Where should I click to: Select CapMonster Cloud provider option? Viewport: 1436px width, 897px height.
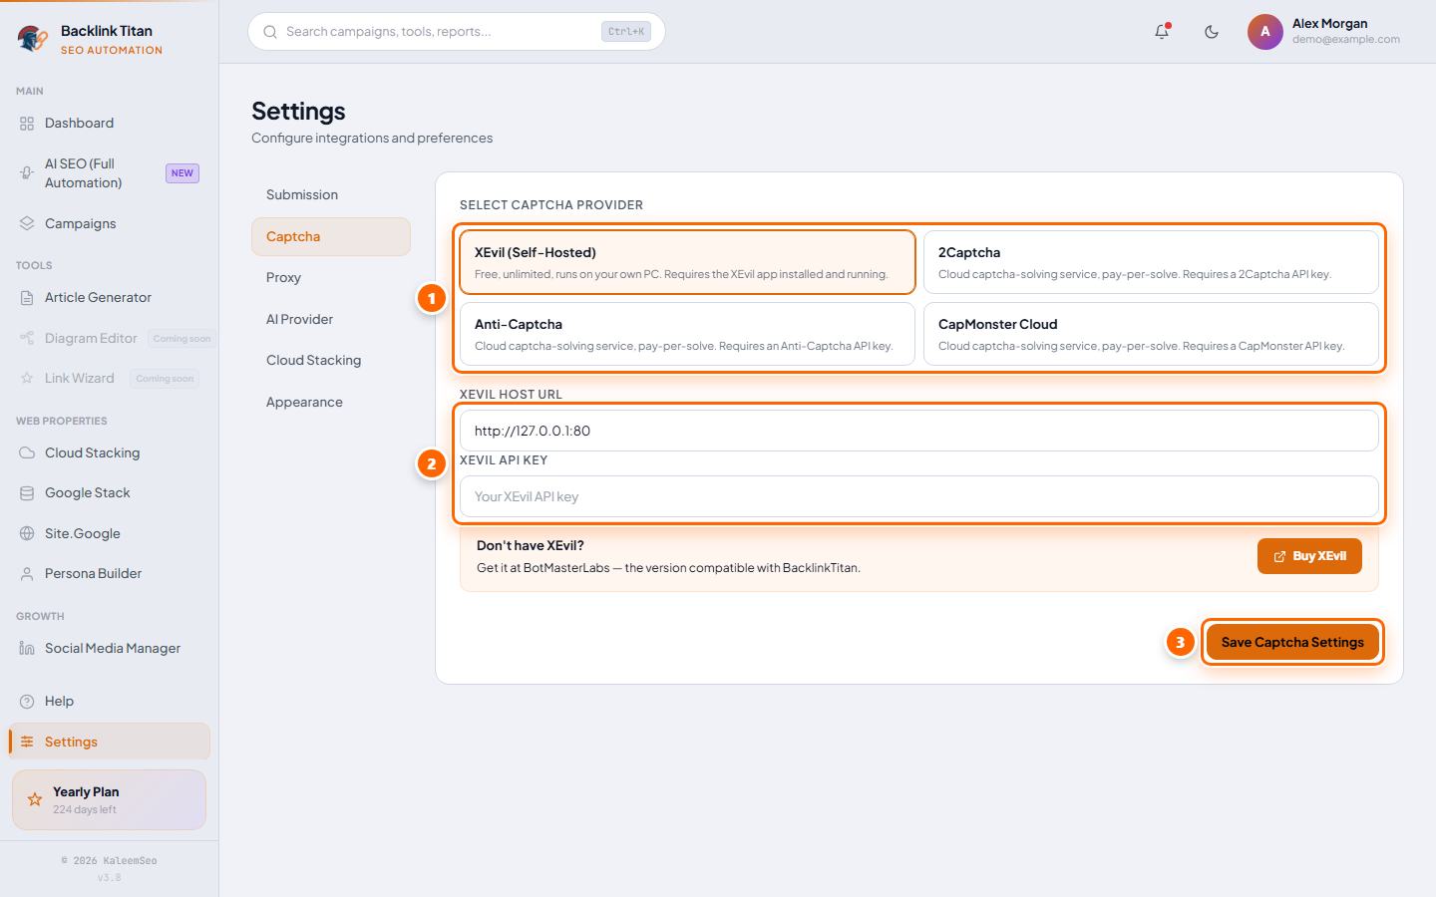[1151, 334]
